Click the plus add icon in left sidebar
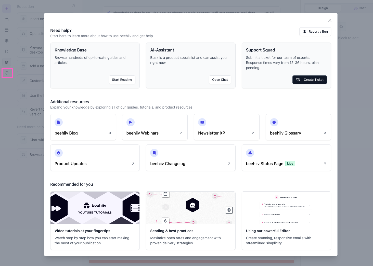 (7, 9)
